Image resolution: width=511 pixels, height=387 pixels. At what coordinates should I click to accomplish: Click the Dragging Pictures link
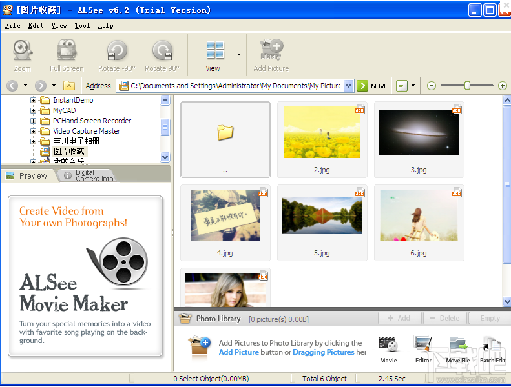coord(324,352)
